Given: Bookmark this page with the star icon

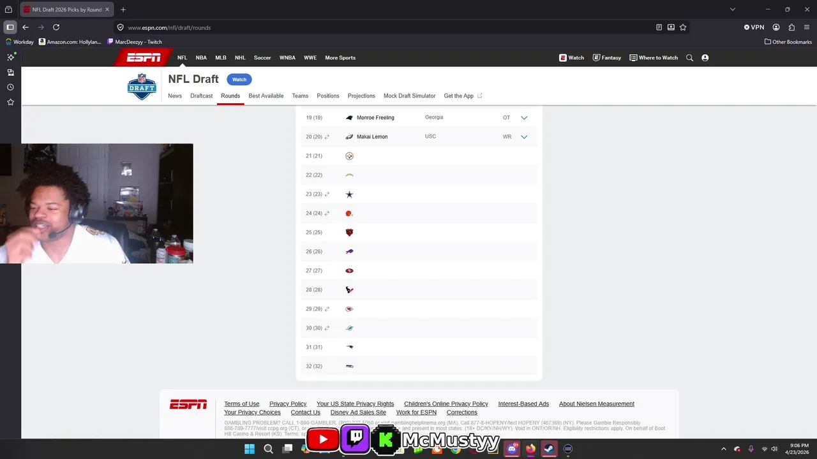Looking at the screenshot, I should pyautogui.click(x=683, y=27).
